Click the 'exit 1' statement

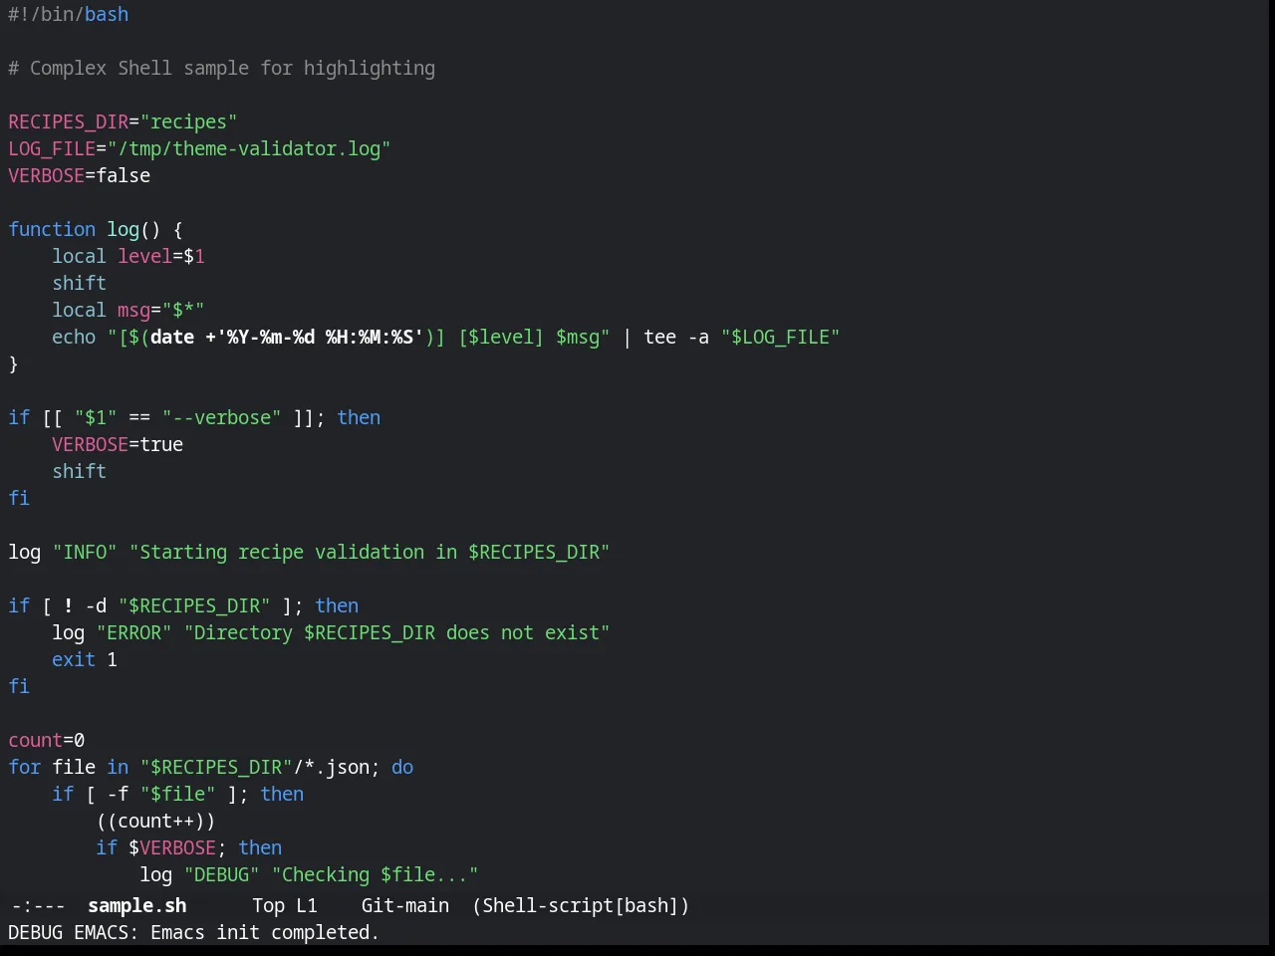point(85,659)
